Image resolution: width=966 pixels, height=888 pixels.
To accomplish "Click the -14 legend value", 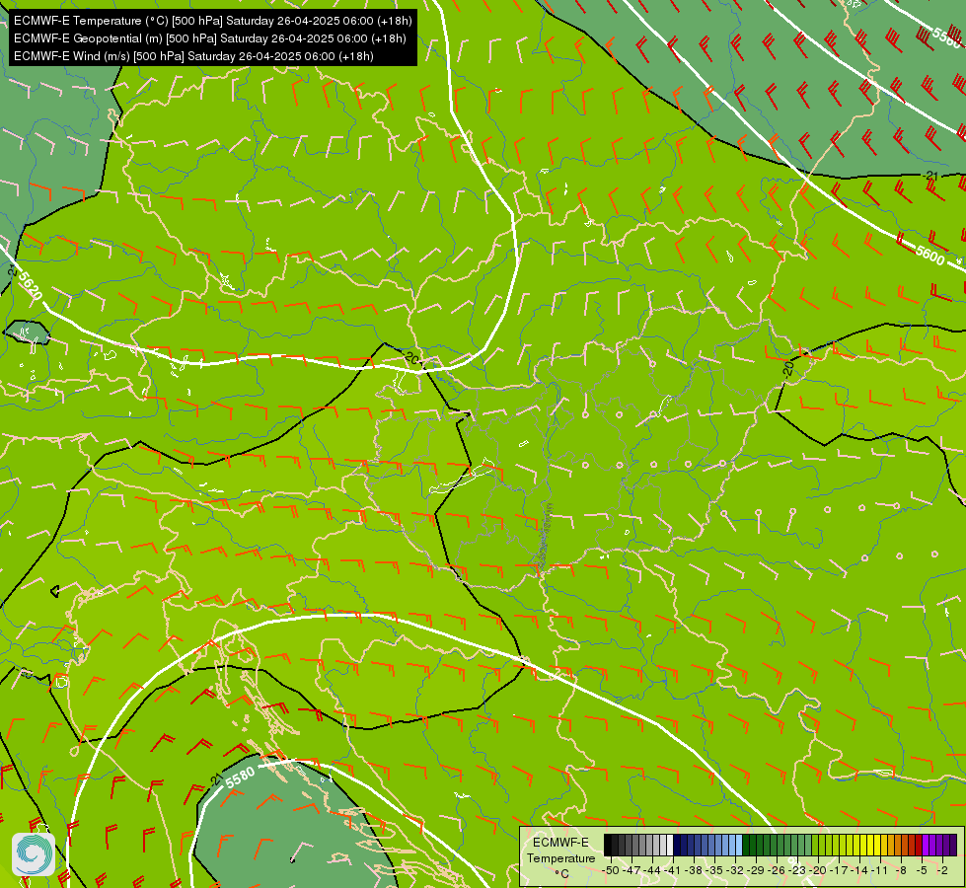I will click(x=860, y=871).
